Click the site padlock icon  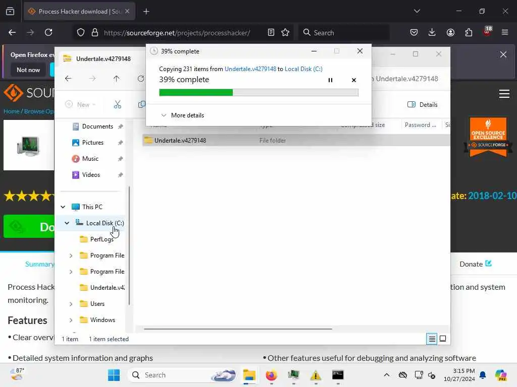95,33
